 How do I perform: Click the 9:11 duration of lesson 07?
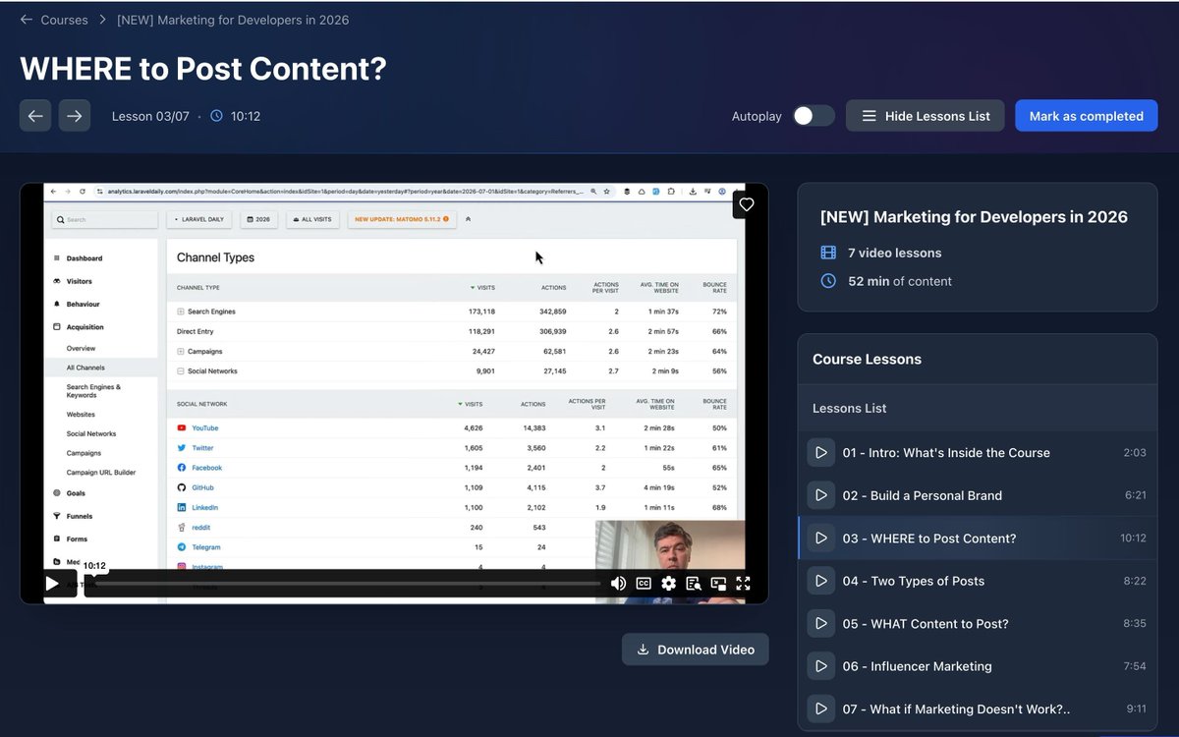coord(1137,709)
